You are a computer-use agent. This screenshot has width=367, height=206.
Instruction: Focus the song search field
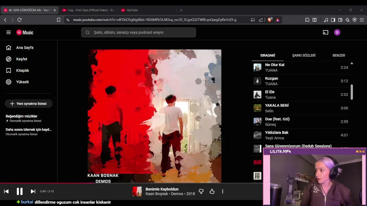[138, 32]
